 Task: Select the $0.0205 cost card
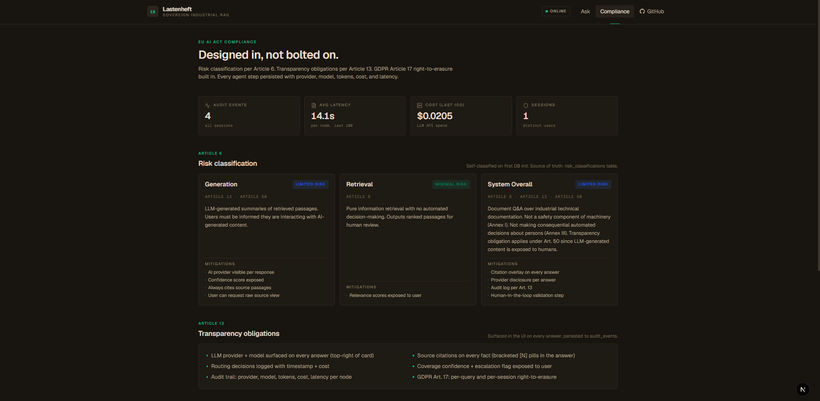[461, 116]
